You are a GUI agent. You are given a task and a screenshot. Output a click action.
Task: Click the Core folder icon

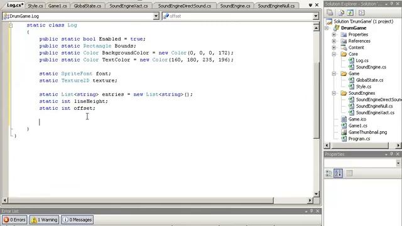click(344, 54)
